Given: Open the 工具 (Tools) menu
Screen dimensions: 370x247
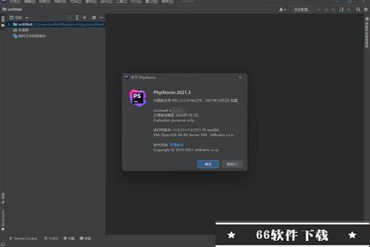Looking at the screenshot, I should tap(121, 1).
